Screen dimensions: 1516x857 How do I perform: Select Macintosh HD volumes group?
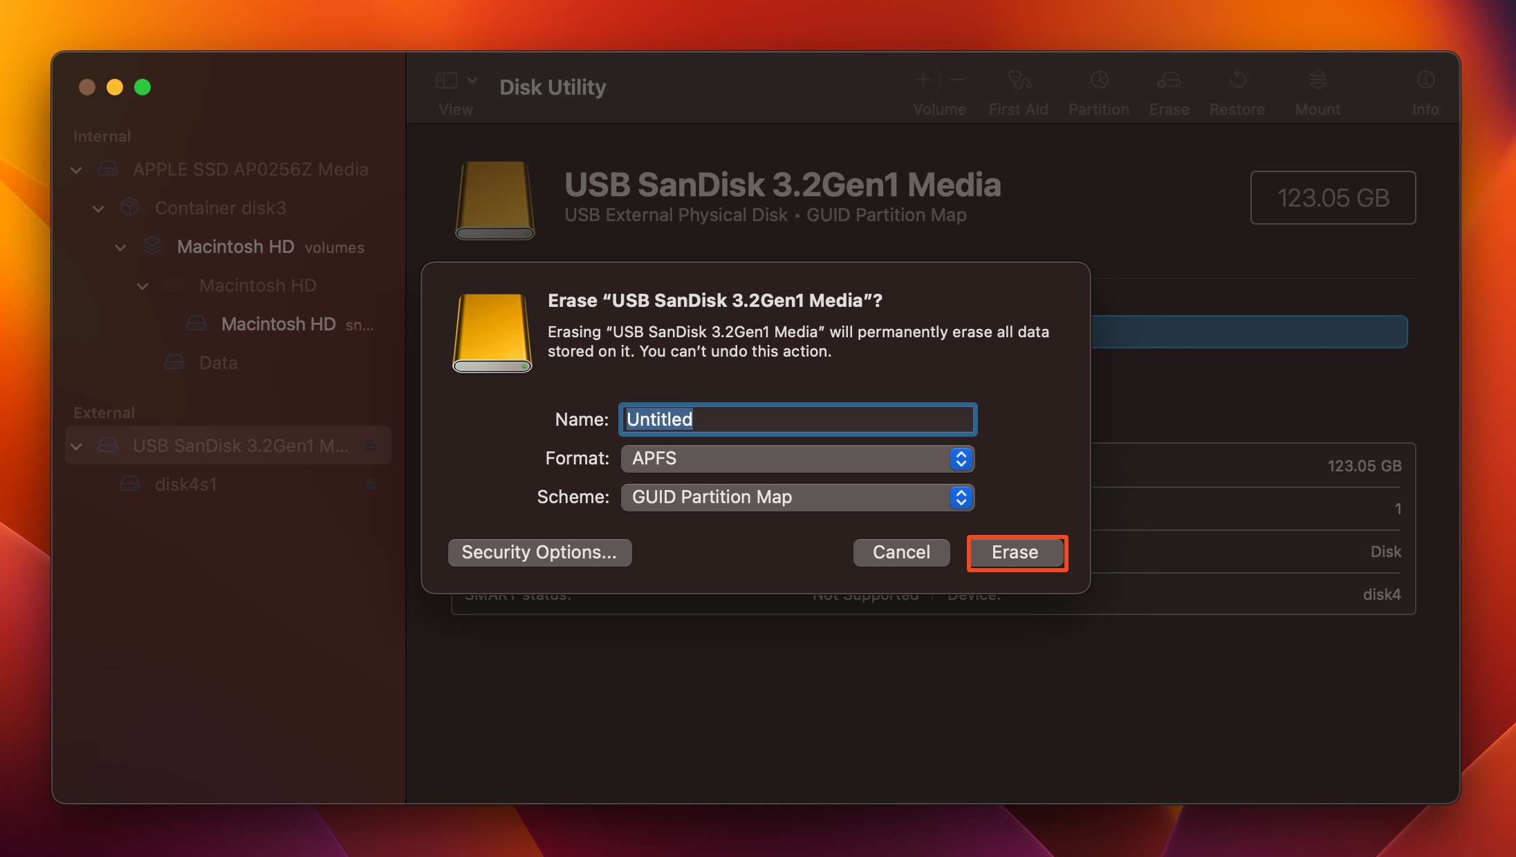tap(270, 247)
